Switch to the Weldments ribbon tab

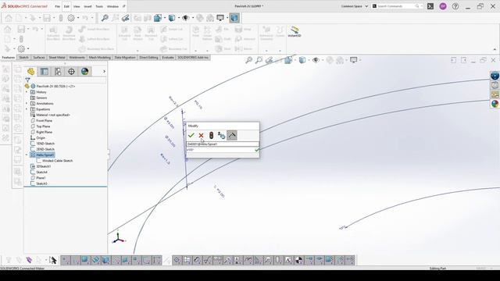coord(77,58)
